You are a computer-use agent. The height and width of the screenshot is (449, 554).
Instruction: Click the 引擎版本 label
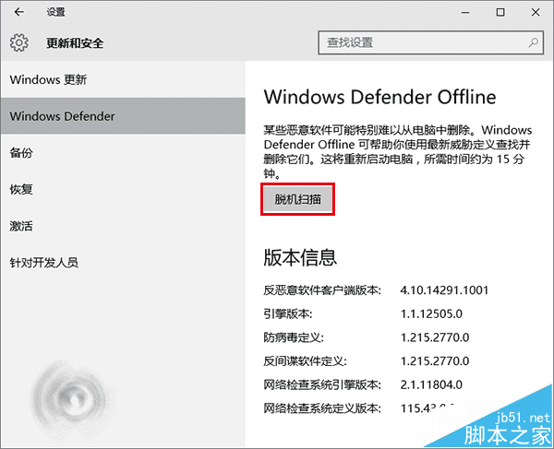pos(288,313)
